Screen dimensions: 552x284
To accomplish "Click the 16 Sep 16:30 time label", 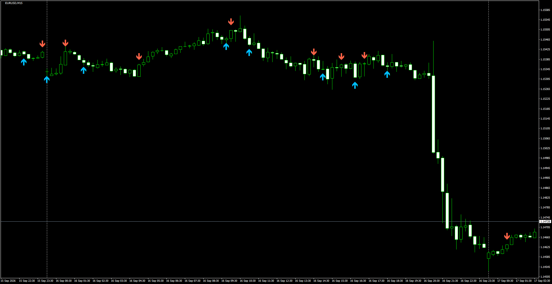I will [358, 281].
